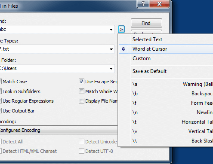Uncheck Use Escape Sequence checkbox
The width and height of the screenshot is (213, 164).
coord(81,82)
